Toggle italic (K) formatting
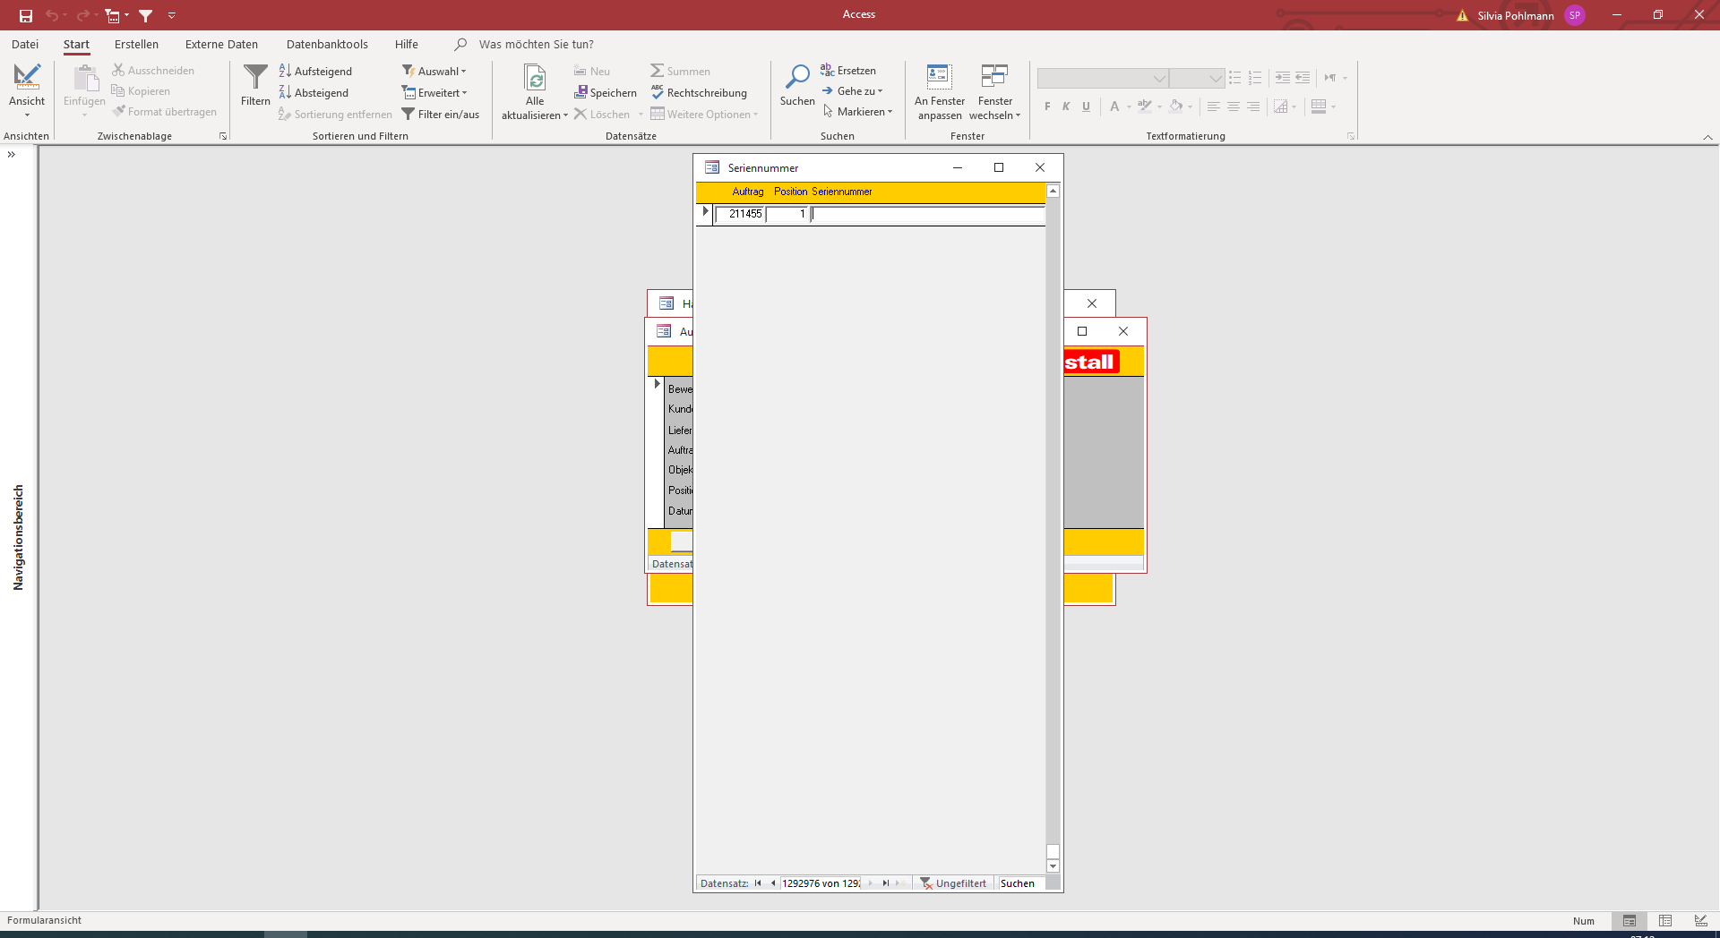Screen dimensions: 1720x938 point(1066,107)
